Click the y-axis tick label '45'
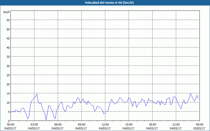 pyautogui.click(x=8, y=38)
